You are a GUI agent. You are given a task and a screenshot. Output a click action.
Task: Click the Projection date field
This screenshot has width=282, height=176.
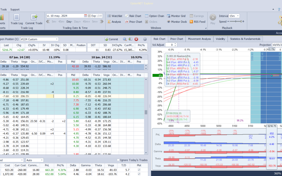277,45
